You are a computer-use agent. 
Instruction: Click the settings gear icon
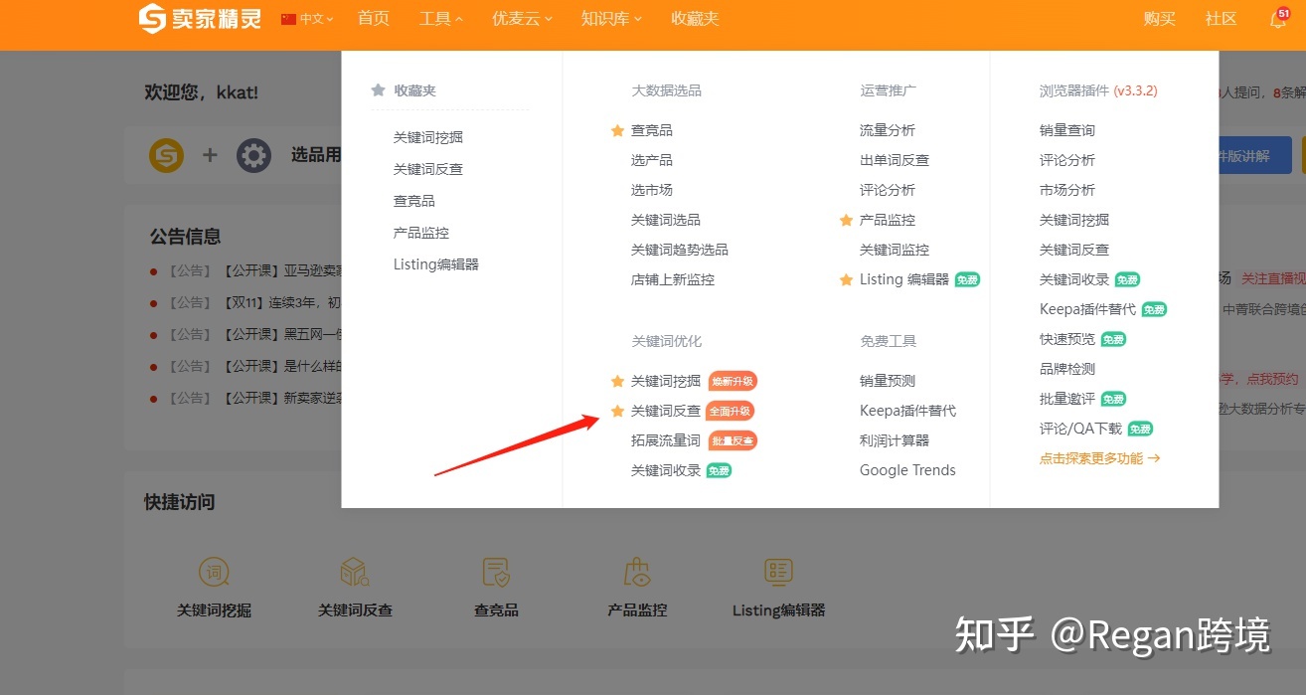253,155
